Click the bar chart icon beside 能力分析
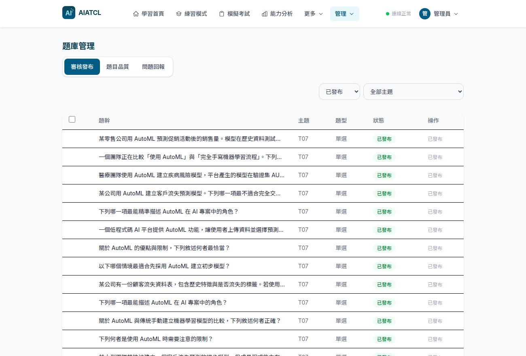526x356 pixels. (x=265, y=14)
